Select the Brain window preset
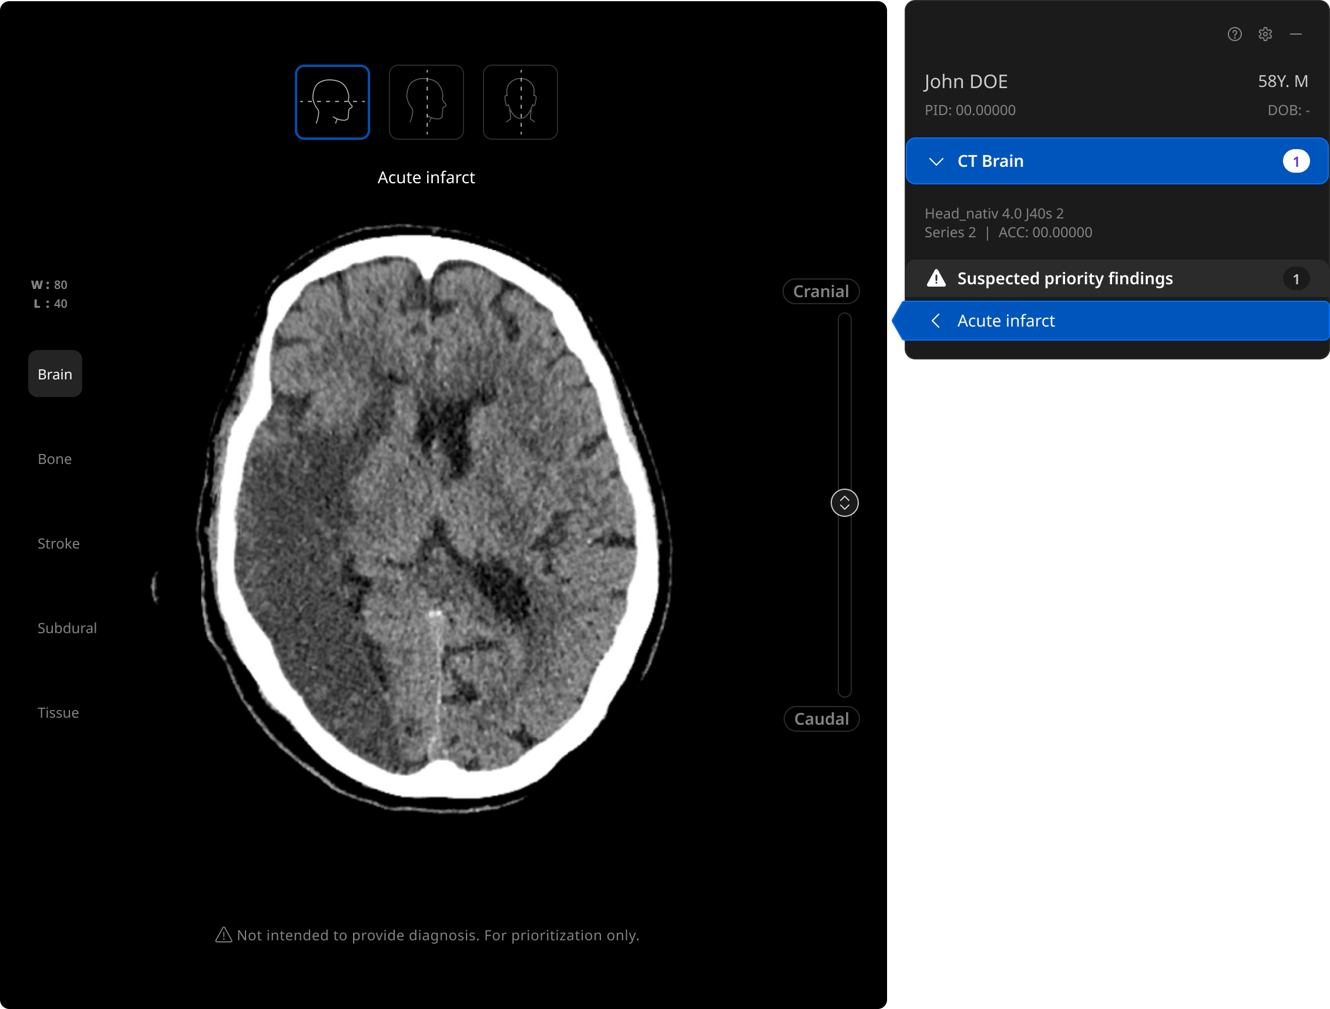 [x=55, y=374]
